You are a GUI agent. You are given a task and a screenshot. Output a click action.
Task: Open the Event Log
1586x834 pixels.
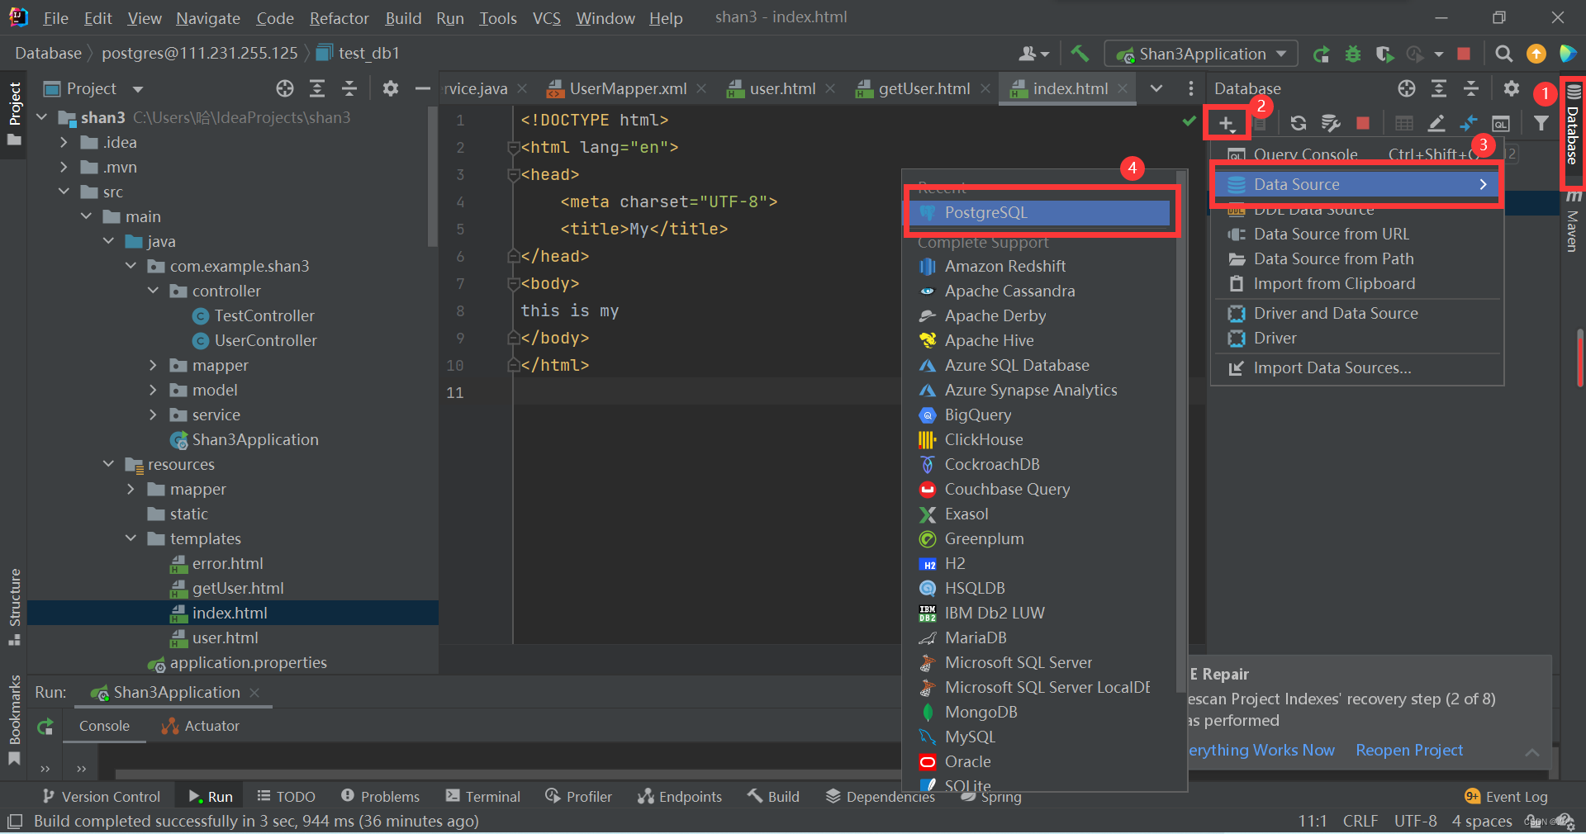tap(1507, 796)
